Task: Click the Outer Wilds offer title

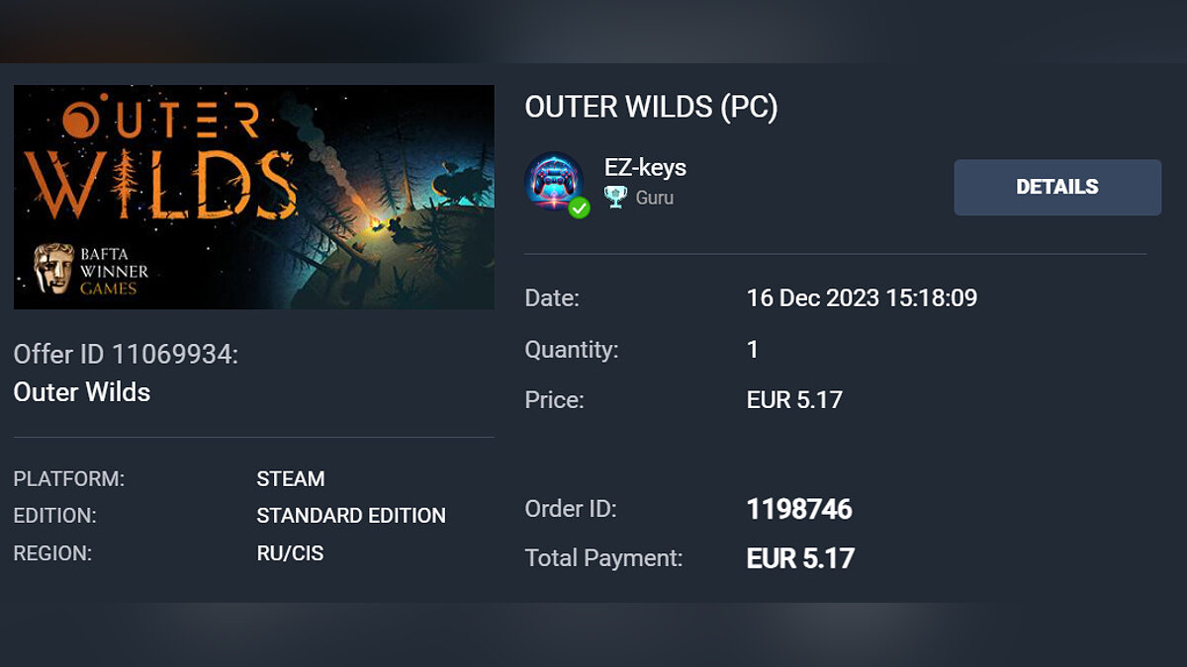Action: (x=82, y=392)
